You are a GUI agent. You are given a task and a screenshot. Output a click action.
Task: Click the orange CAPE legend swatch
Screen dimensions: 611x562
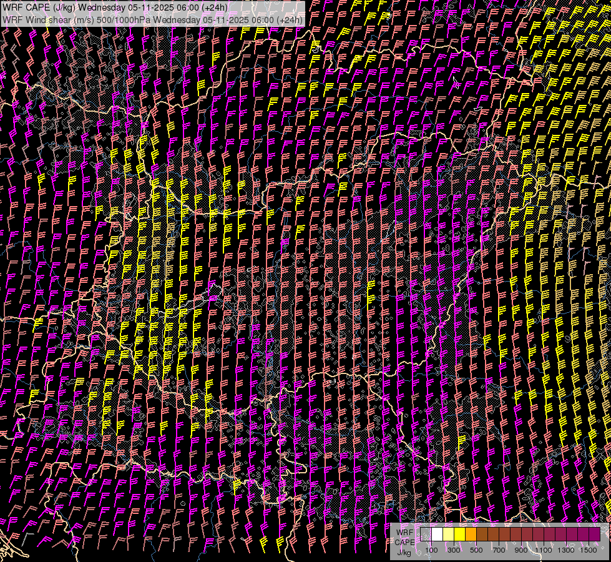(471, 535)
